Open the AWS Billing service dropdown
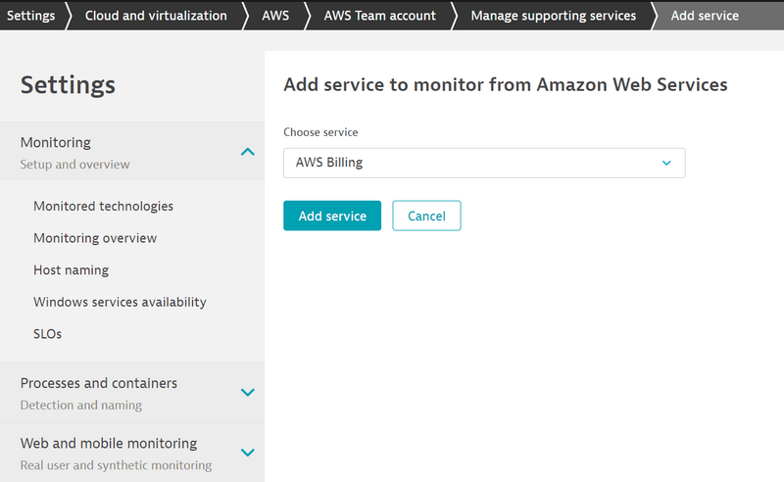 point(484,163)
